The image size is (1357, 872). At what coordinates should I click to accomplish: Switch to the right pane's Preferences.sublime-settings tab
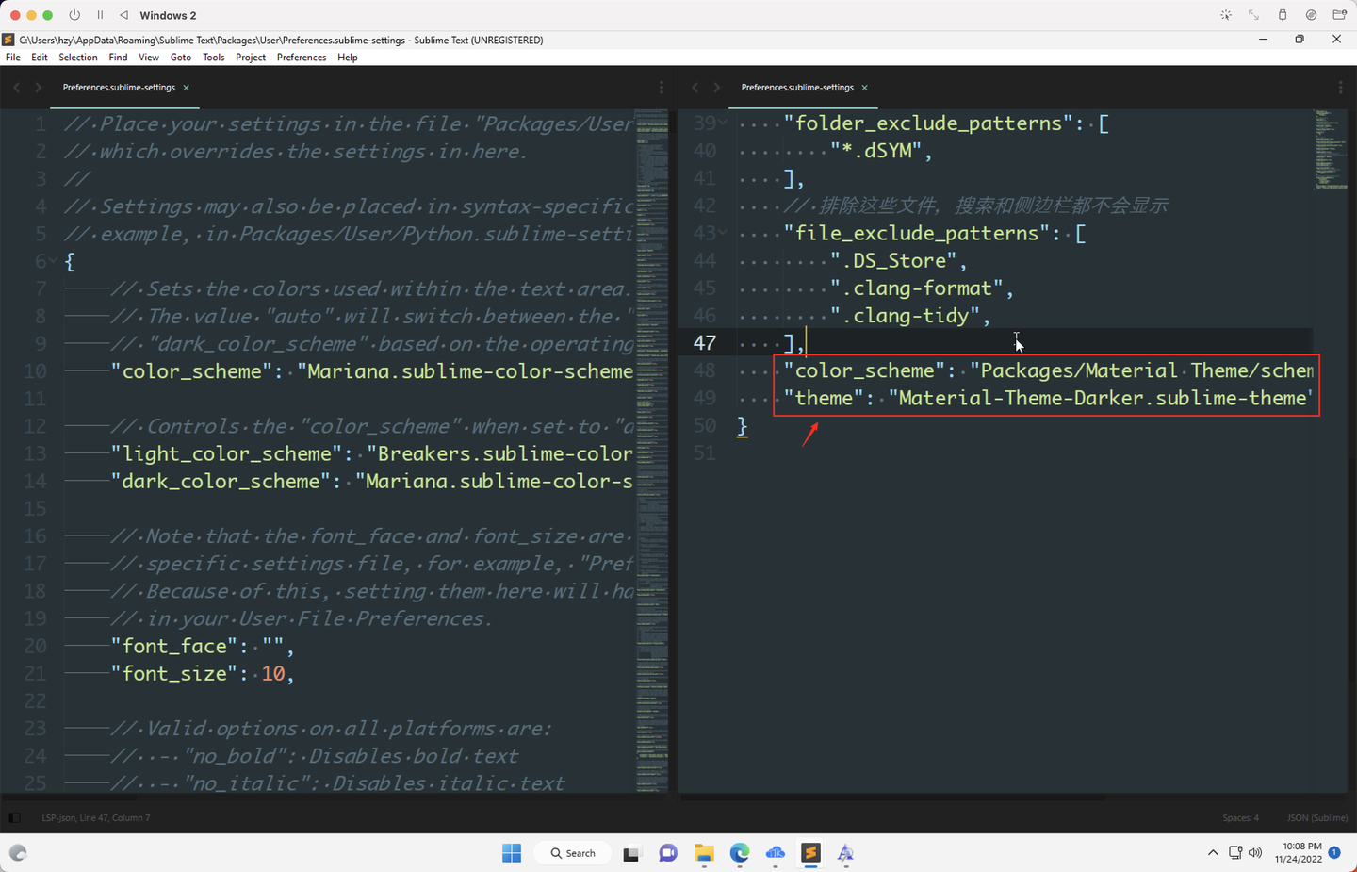(x=796, y=87)
